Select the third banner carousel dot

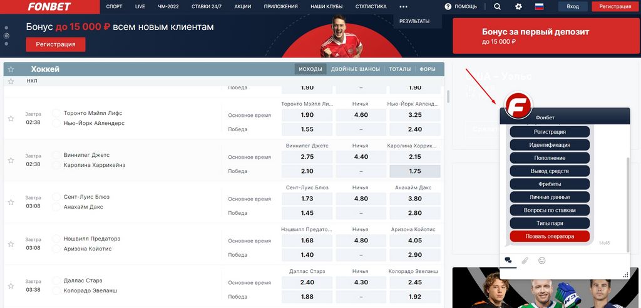point(6,44)
